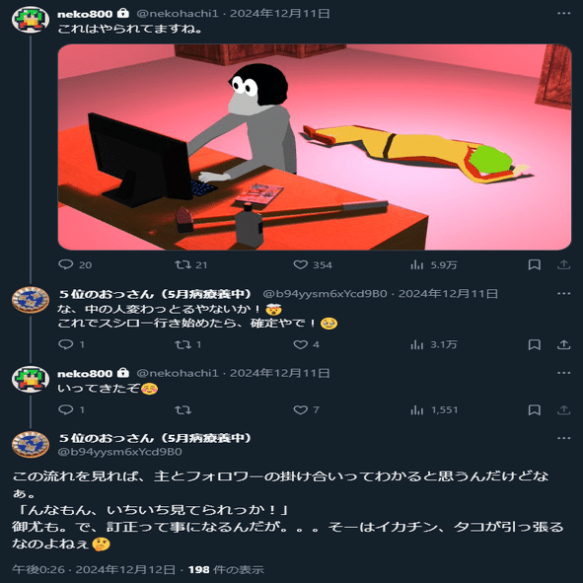Open more menu on second tweet by 5位のおっさん

coord(563,294)
